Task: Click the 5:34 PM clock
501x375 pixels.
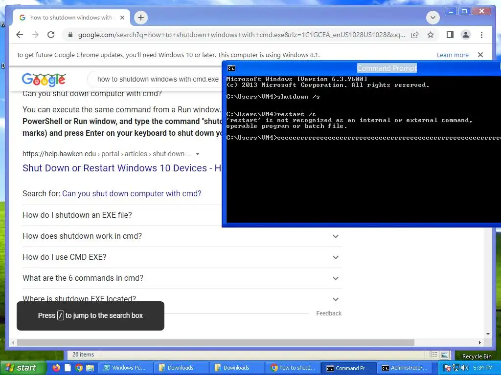Action: 483,368
